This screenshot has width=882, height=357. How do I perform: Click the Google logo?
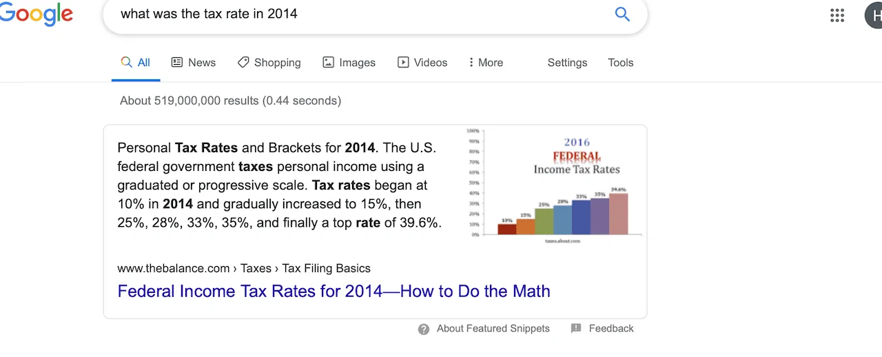point(36,14)
